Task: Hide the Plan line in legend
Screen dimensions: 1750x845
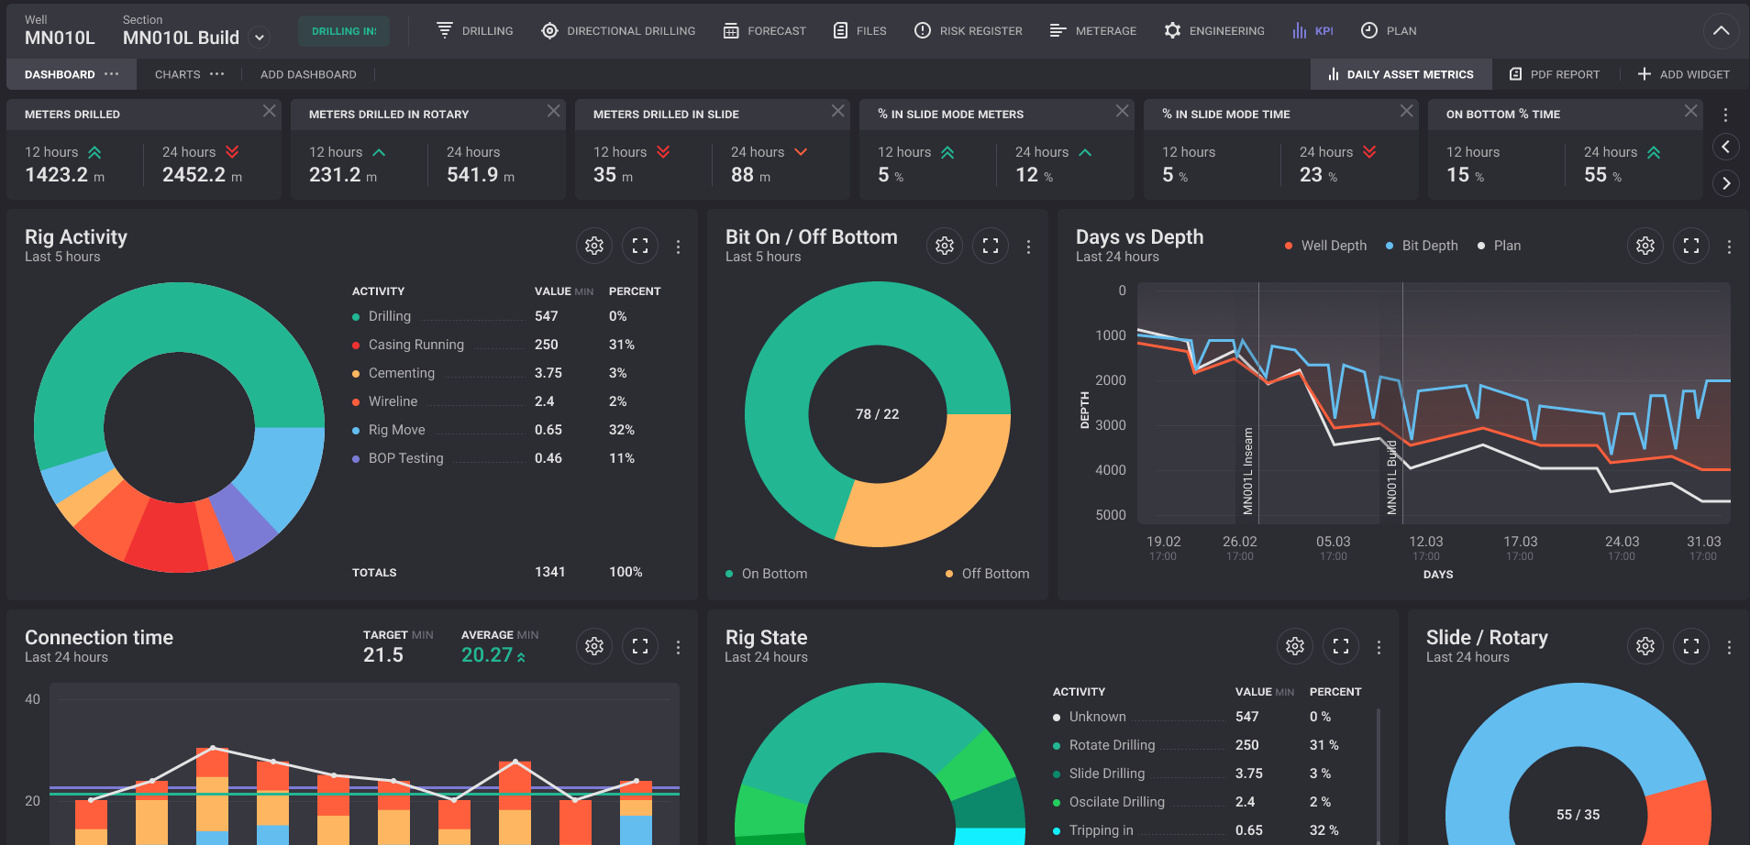Action: pos(1499,246)
